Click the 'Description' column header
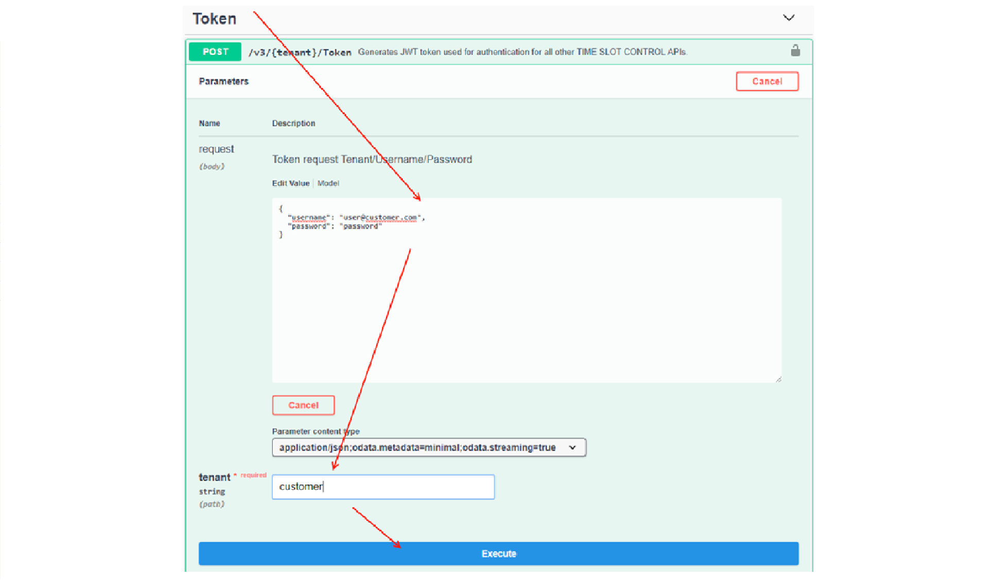987x580 pixels. tap(293, 124)
